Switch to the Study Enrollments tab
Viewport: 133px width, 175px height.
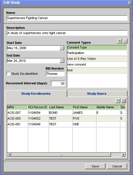point(36,94)
